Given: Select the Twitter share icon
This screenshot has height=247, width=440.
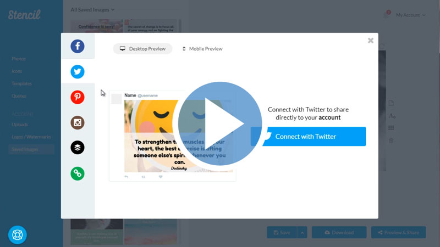Looking at the screenshot, I should pyautogui.click(x=78, y=71).
